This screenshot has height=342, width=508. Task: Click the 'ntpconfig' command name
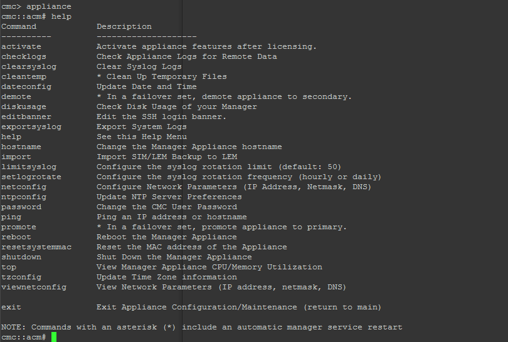pos(24,197)
